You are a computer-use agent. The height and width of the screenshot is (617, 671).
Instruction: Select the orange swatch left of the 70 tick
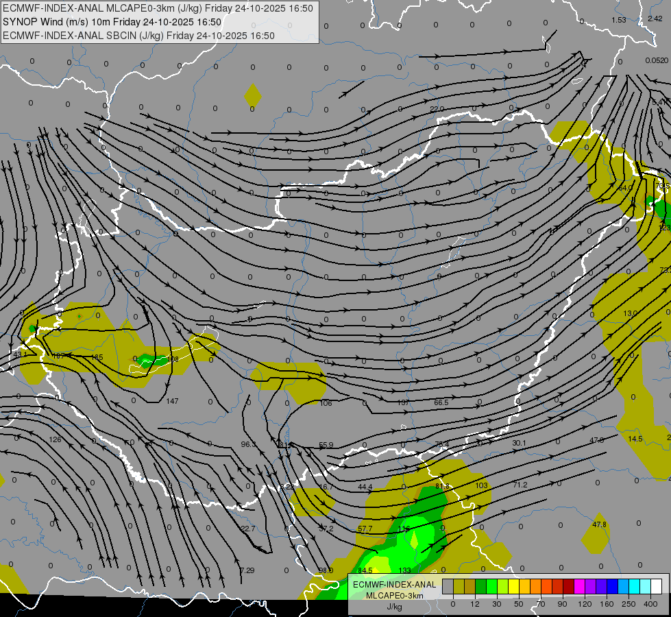536,586
